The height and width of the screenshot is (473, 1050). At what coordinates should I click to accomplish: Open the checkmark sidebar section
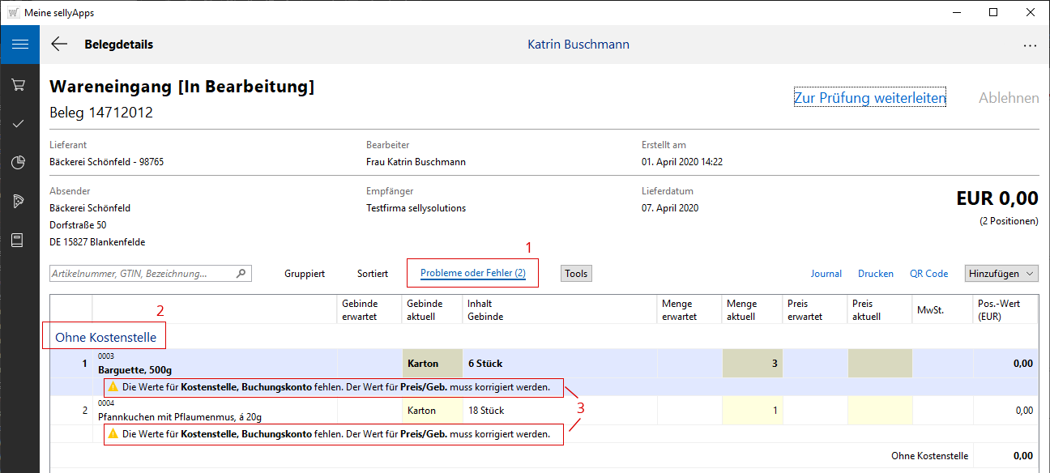click(x=19, y=123)
